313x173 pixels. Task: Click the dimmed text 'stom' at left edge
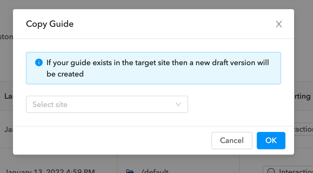pyautogui.click(x=6, y=37)
